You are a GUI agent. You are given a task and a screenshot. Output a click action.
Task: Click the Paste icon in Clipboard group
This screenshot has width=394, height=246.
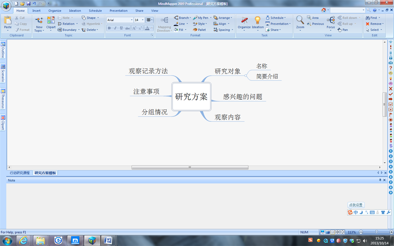click(x=8, y=20)
